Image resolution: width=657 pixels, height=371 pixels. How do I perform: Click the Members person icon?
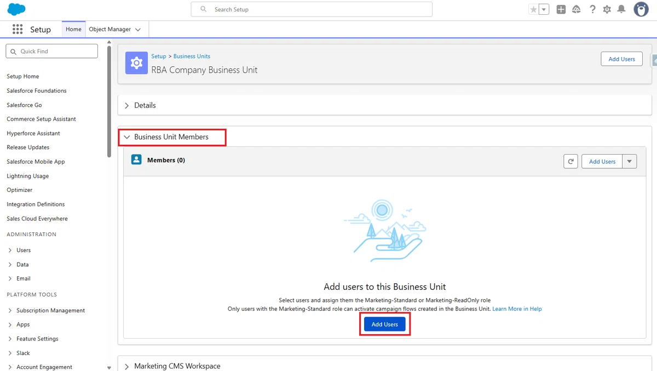click(136, 160)
